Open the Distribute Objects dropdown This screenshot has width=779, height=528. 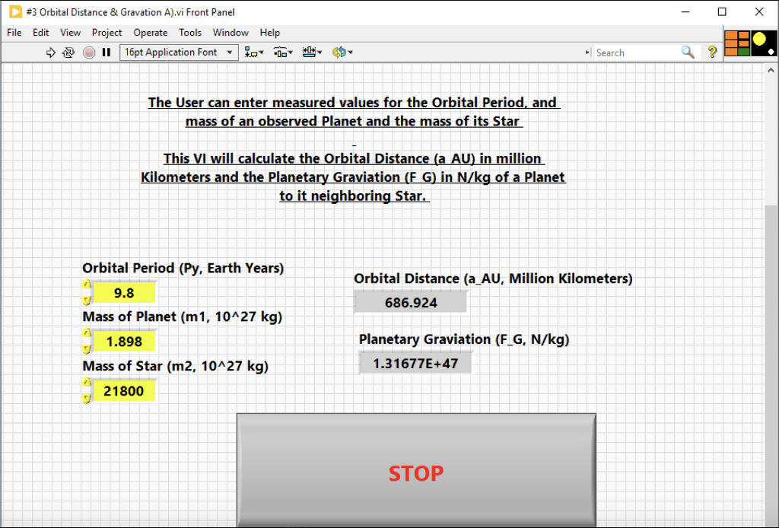283,52
